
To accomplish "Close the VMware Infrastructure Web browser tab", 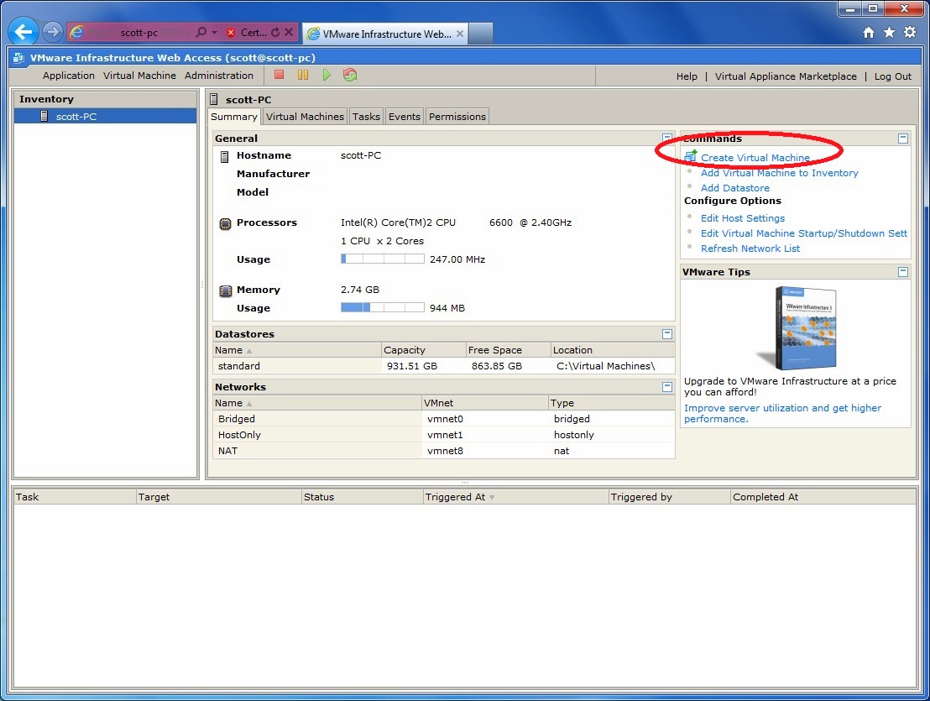I will click(x=460, y=34).
